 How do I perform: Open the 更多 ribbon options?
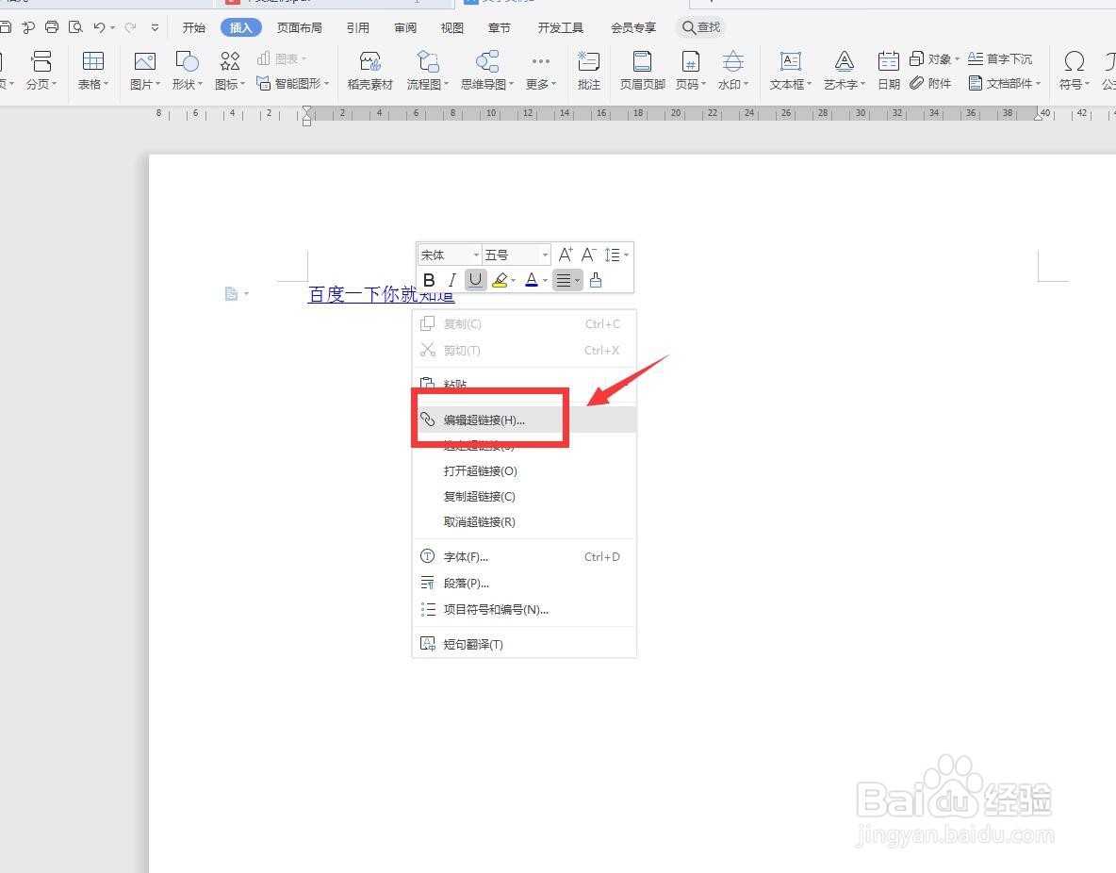point(541,70)
